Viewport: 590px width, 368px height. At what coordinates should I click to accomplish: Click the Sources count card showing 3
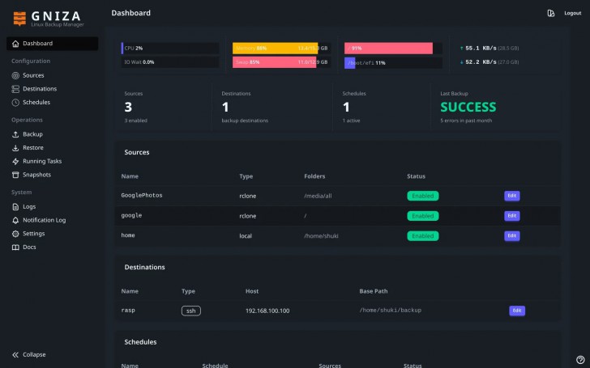point(164,108)
